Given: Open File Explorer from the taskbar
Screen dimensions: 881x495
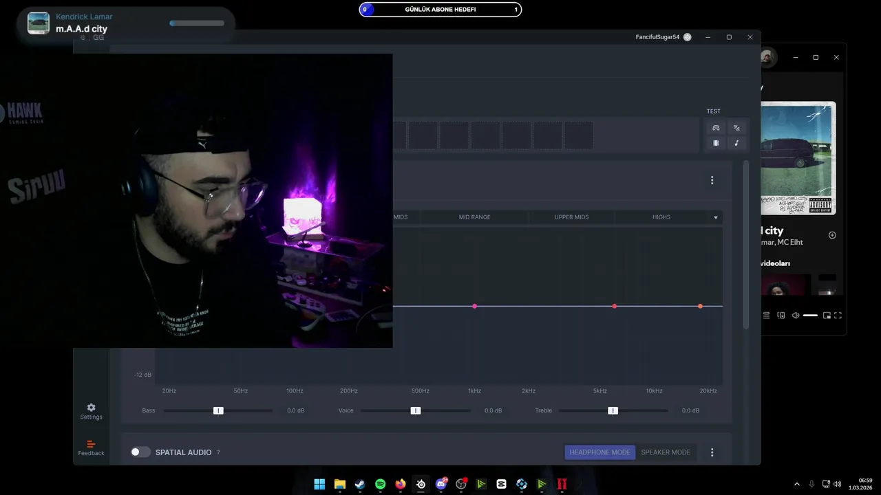Looking at the screenshot, I should 340,484.
